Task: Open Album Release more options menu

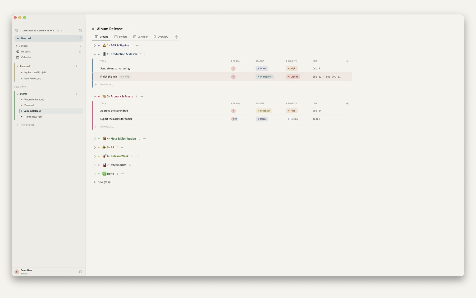Action: (x=129, y=29)
